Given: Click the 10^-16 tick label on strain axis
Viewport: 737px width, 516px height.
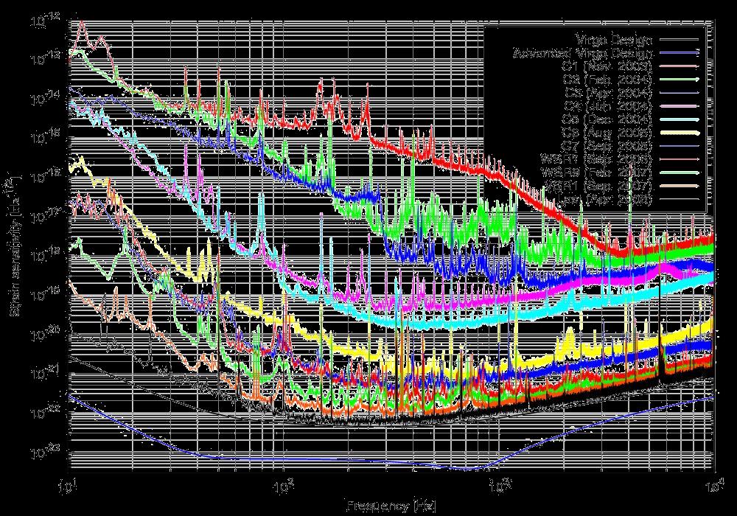Looking at the screenshot, I should 46,177.
